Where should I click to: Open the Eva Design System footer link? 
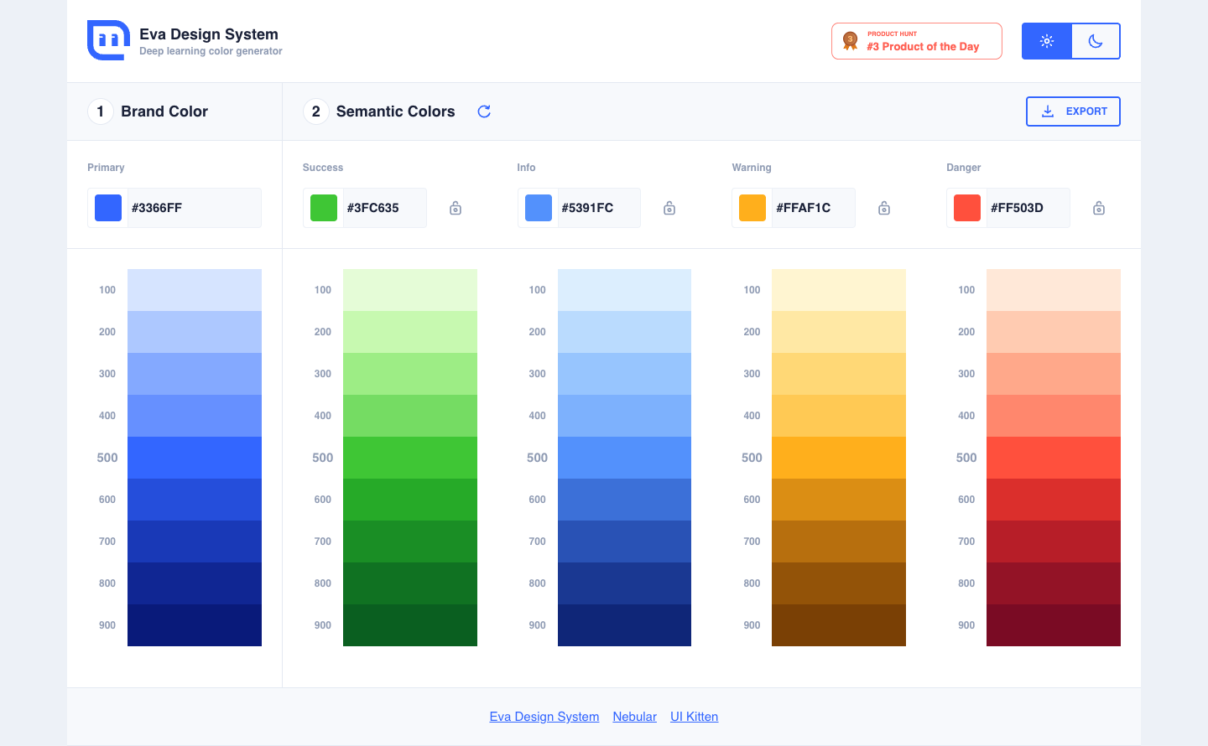coord(544,717)
